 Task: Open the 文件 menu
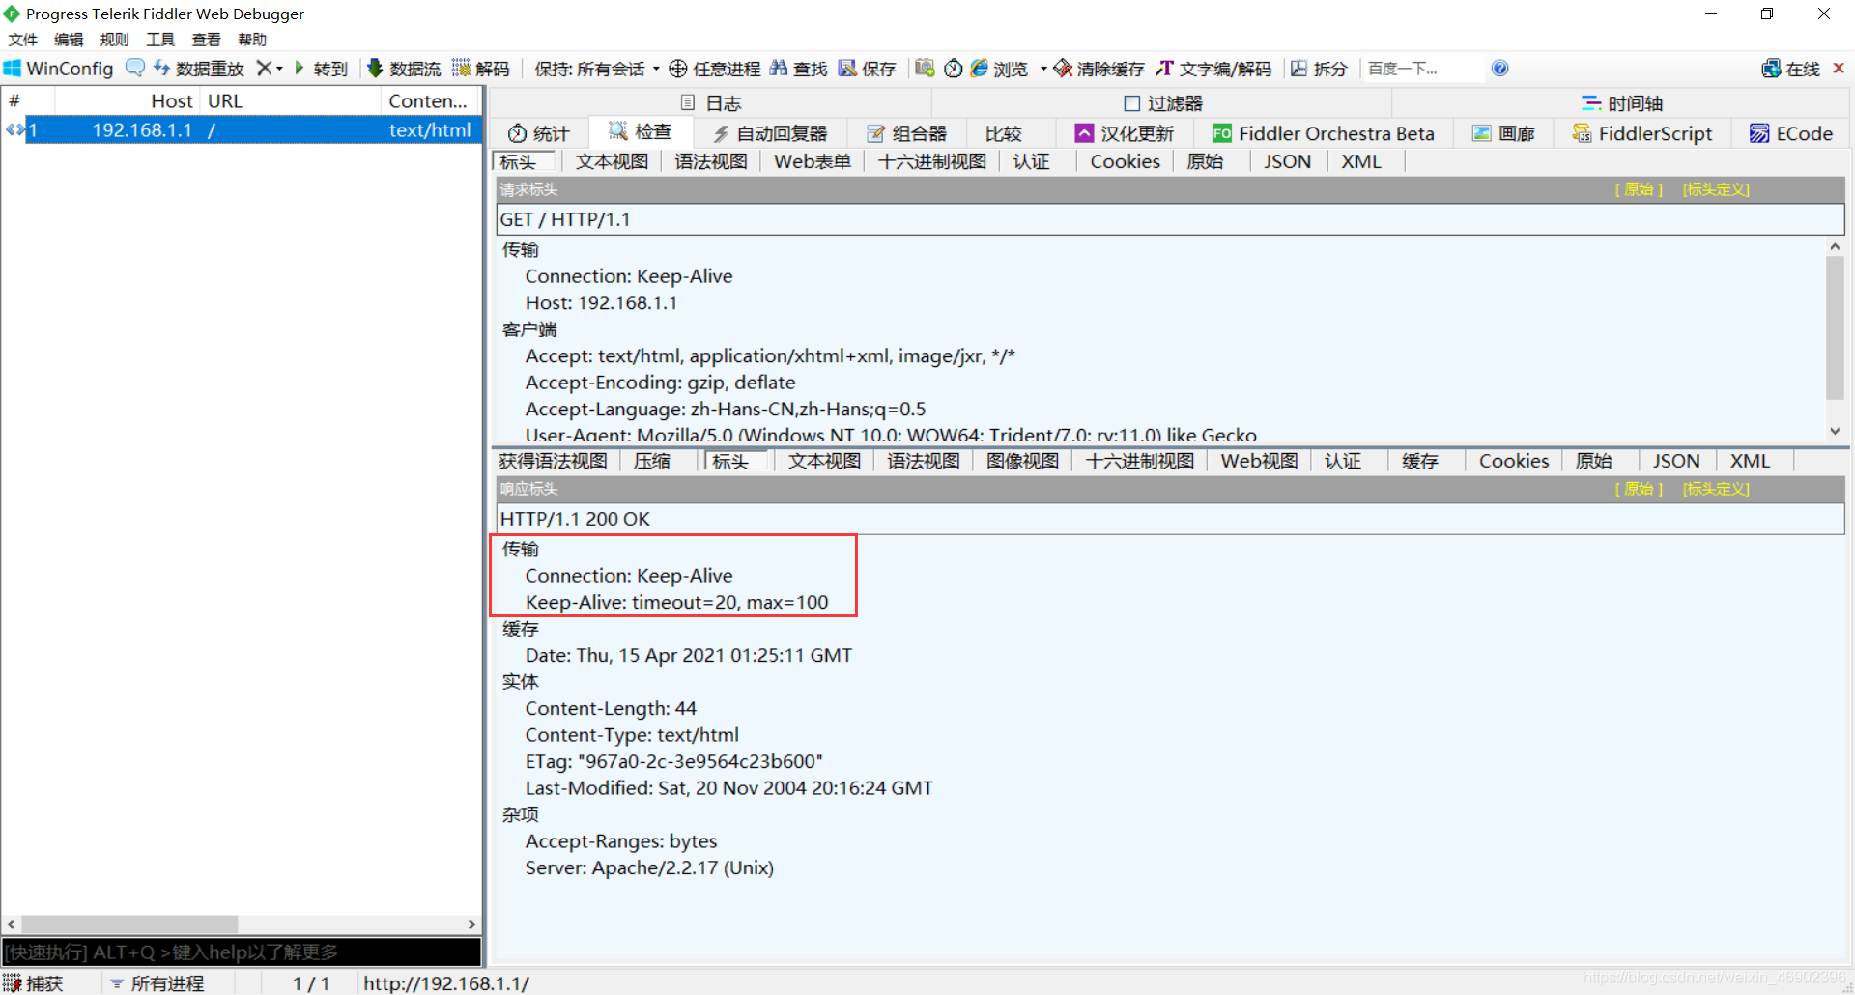coord(22,40)
